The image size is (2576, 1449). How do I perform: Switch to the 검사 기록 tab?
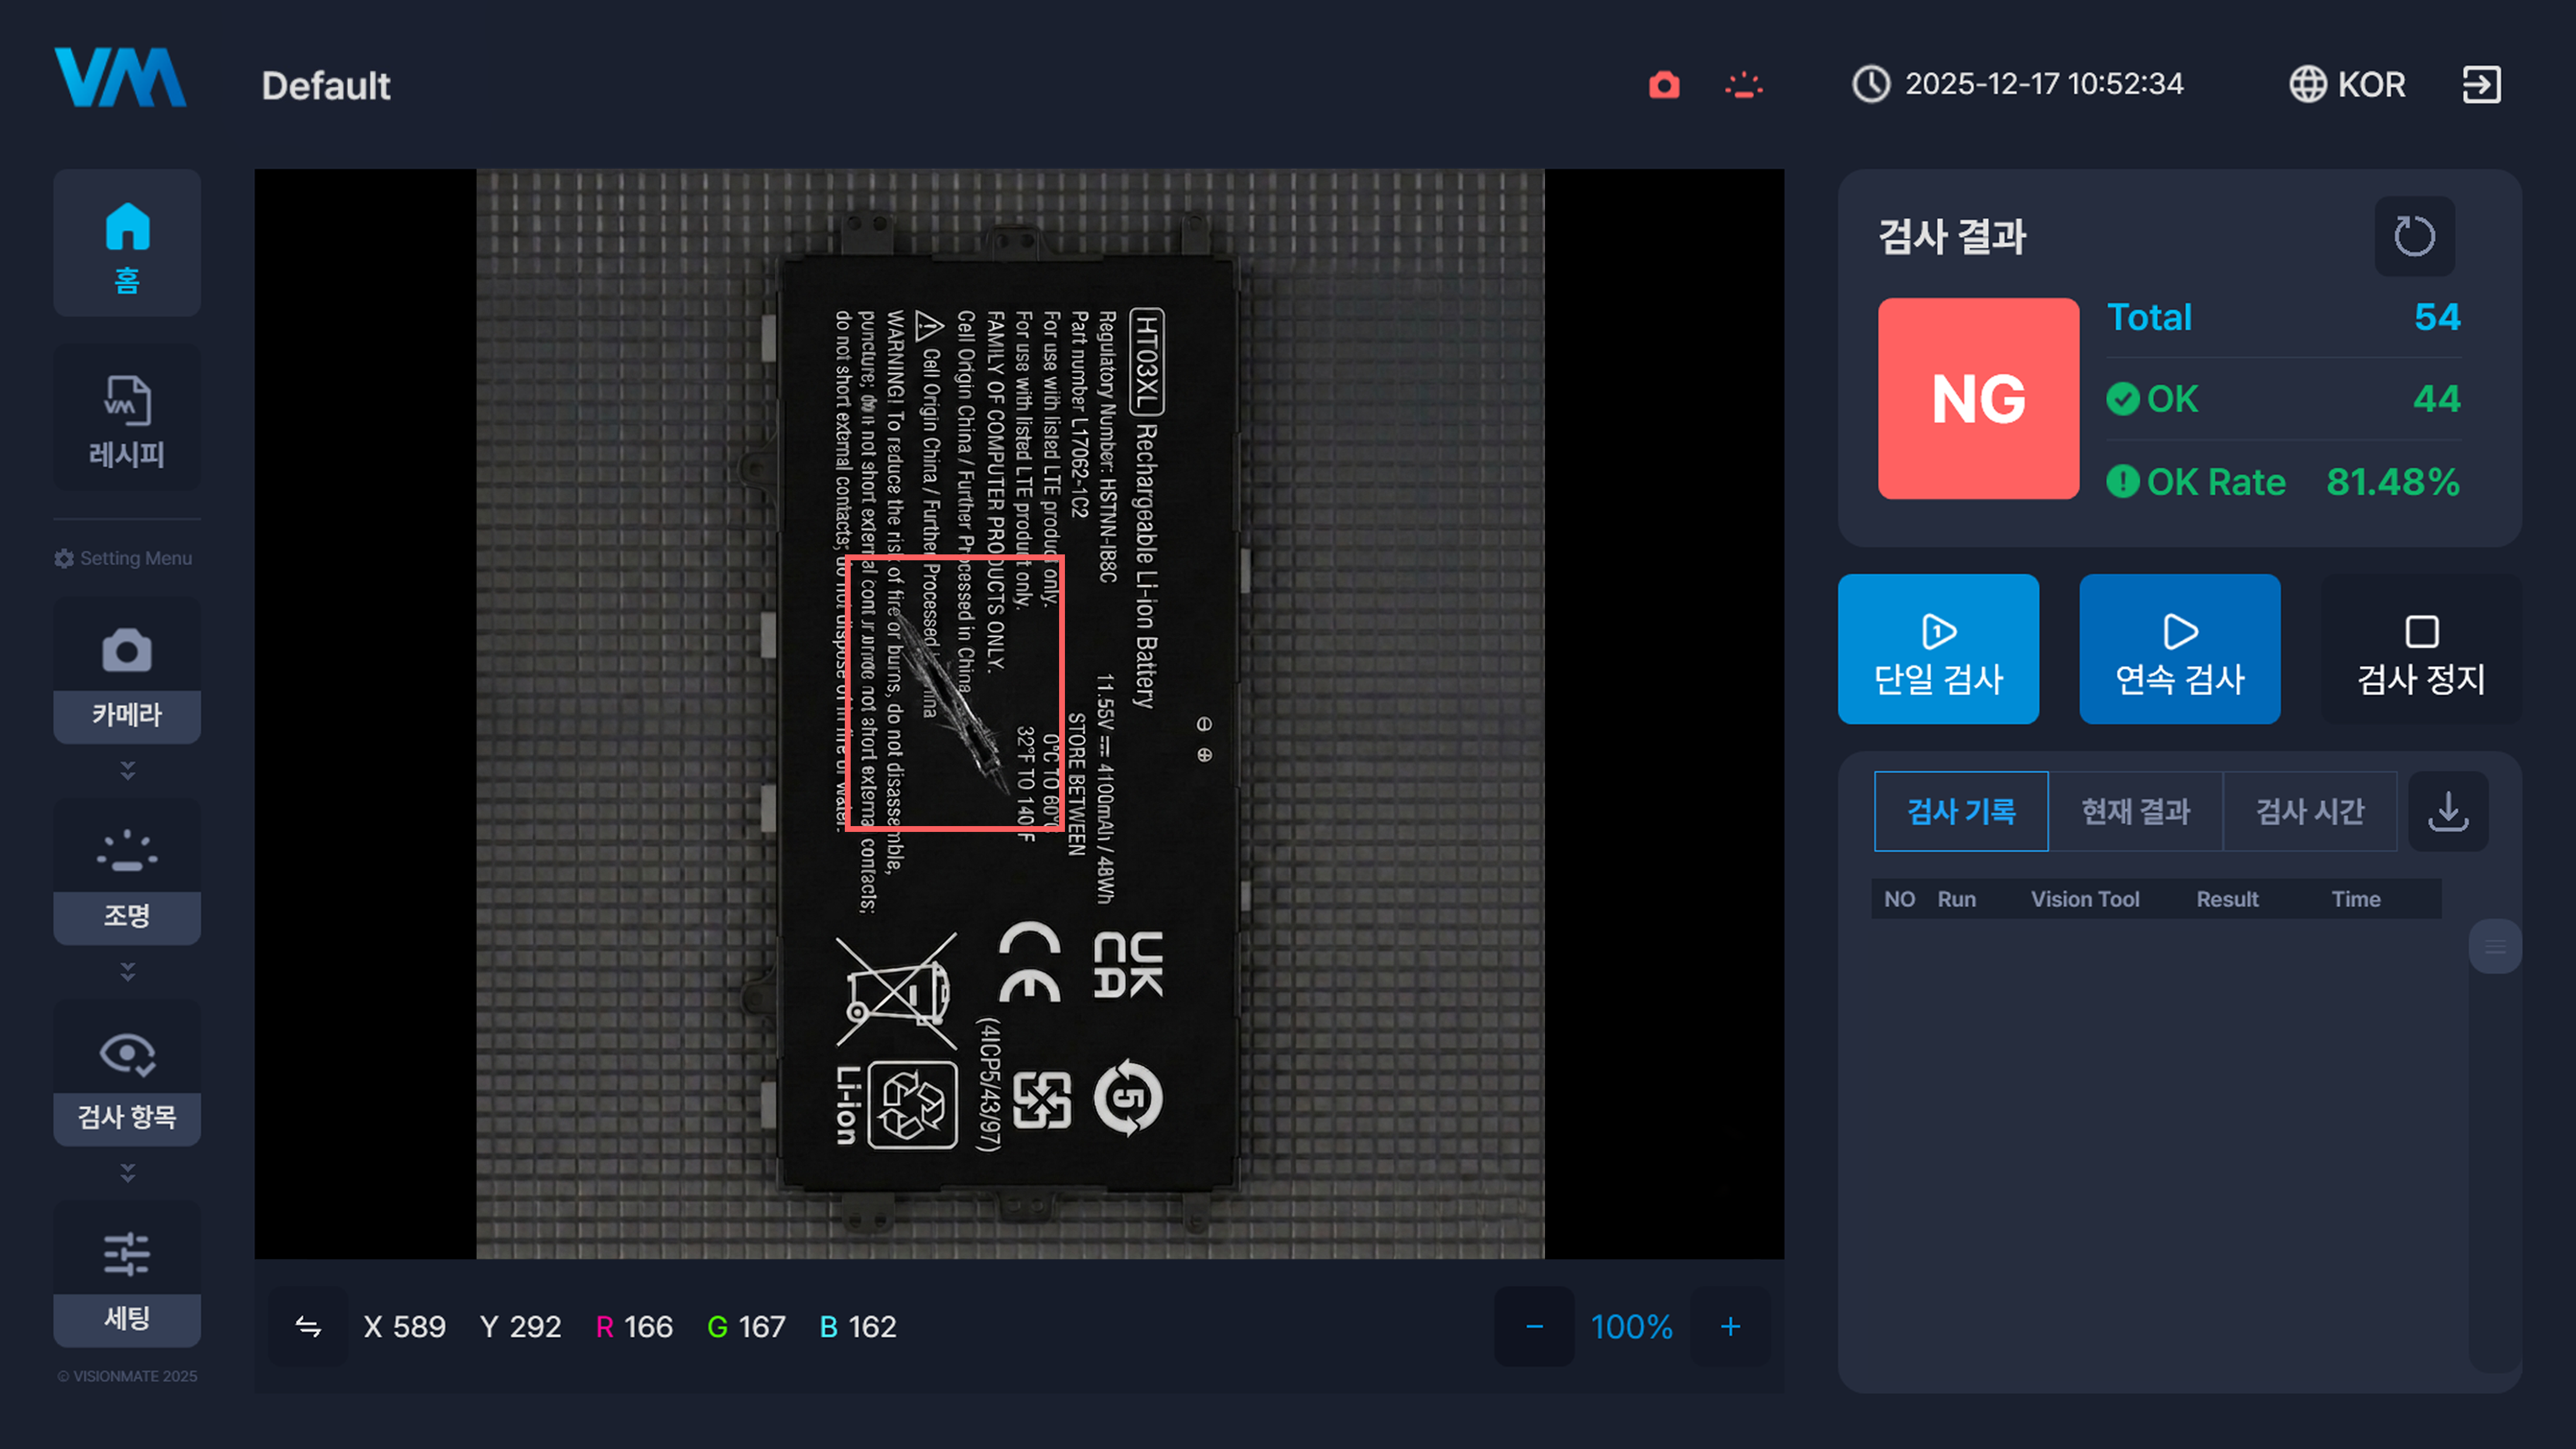(1961, 811)
